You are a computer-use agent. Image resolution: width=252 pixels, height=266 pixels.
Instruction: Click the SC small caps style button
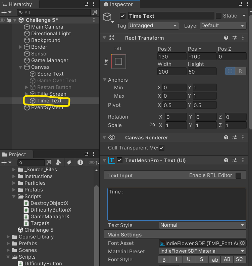click(239, 260)
